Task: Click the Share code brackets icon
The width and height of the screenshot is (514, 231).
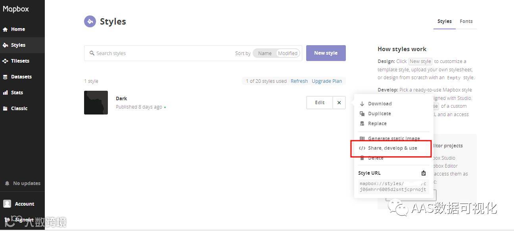Action: [362, 148]
